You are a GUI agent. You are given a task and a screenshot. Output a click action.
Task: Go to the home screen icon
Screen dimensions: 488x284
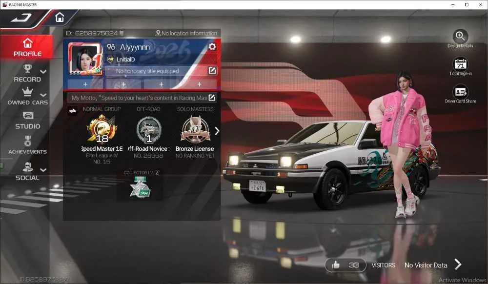point(60,17)
